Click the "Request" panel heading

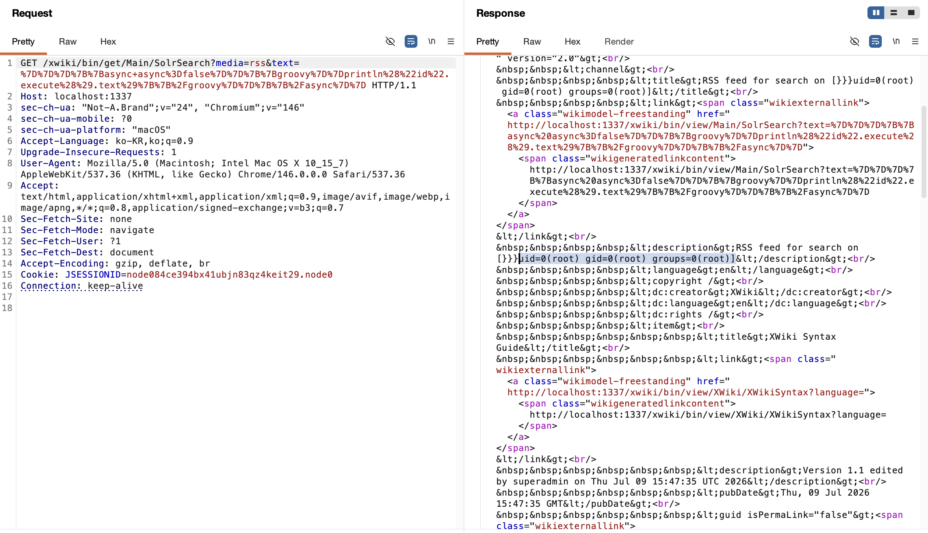[x=32, y=13]
